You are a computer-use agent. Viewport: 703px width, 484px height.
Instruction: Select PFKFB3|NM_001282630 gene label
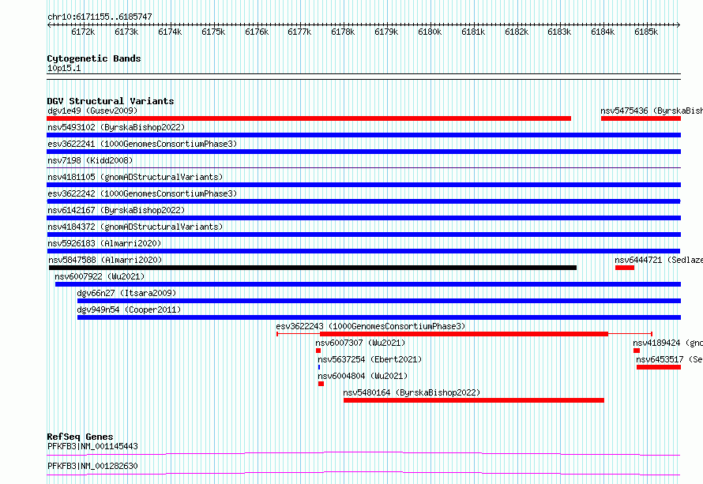[92, 466]
